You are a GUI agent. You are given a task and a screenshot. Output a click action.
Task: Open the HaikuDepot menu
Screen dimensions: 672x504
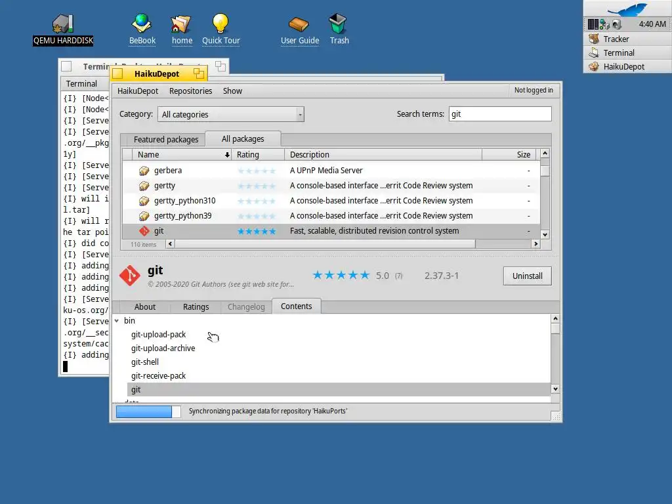click(138, 91)
